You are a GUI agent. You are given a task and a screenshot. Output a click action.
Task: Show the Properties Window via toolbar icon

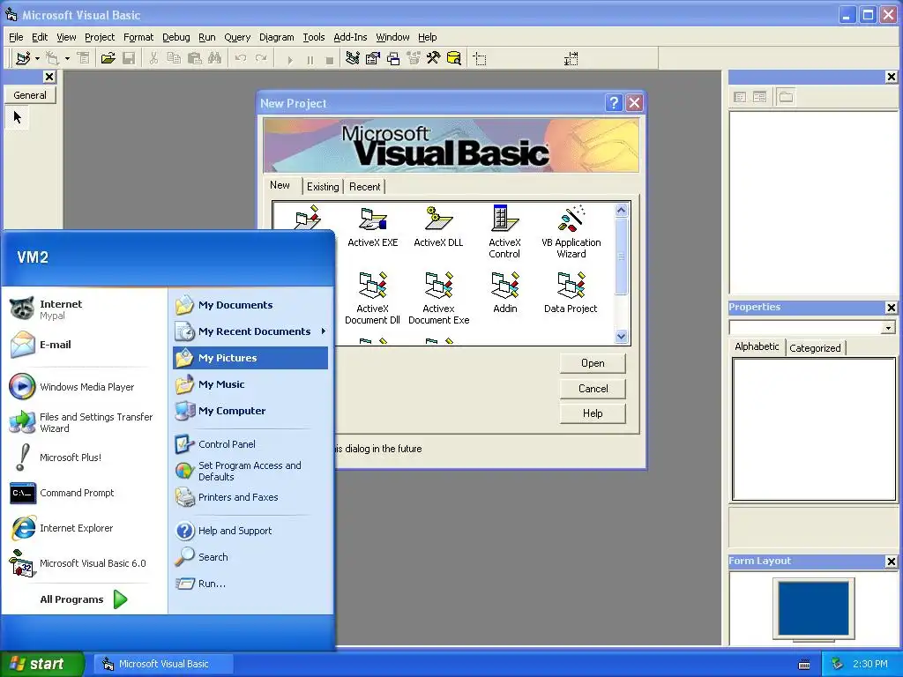373,58
